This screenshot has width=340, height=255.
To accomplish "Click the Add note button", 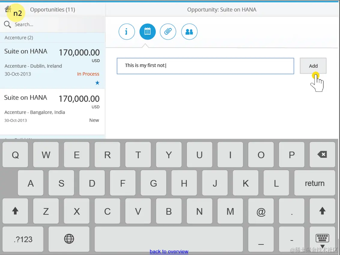I will [313, 66].
